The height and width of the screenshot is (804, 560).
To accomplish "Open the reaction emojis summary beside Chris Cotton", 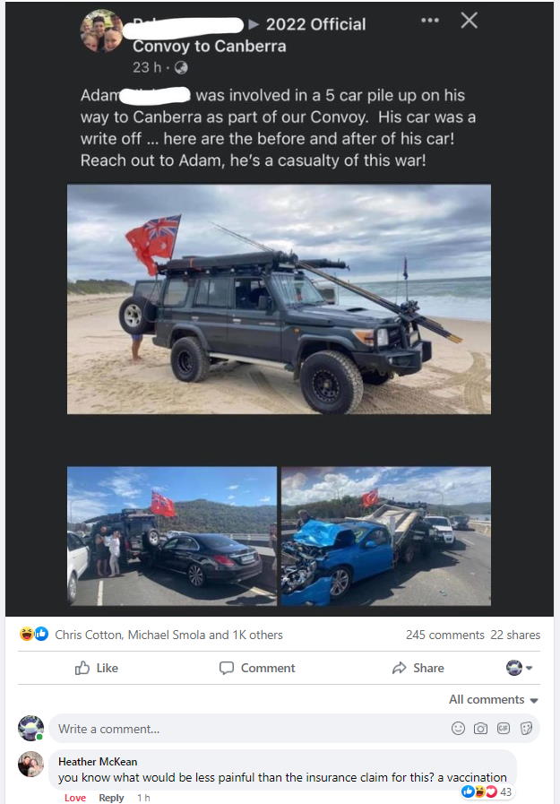I will pyautogui.click(x=34, y=635).
